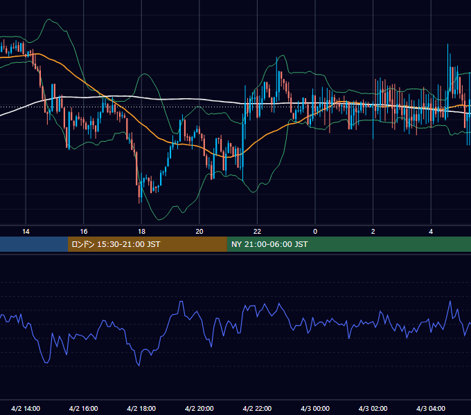Click the 4/2 20:00 oscillator time label

[199, 408]
